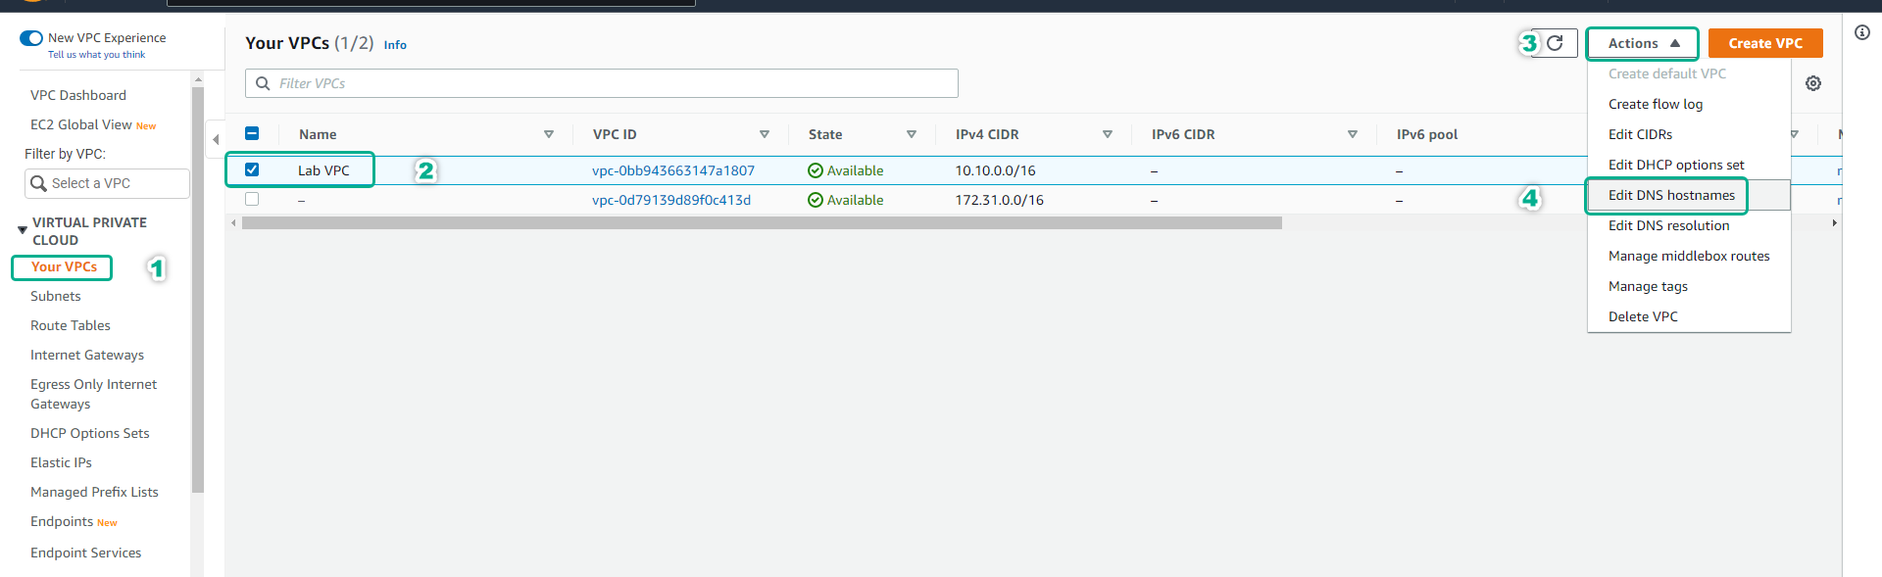Click the horizontal table scrollbar
Screen dimensions: 1882x577
click(761, 223)
